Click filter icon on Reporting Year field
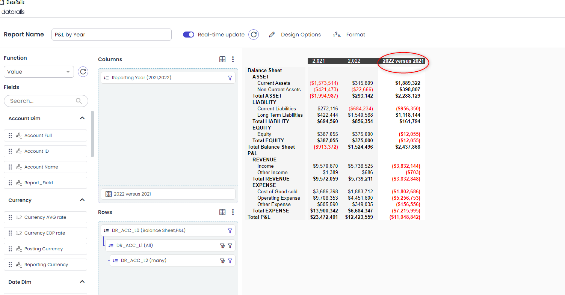This screenshot has height=295, width=565. (x=230, y=78)
